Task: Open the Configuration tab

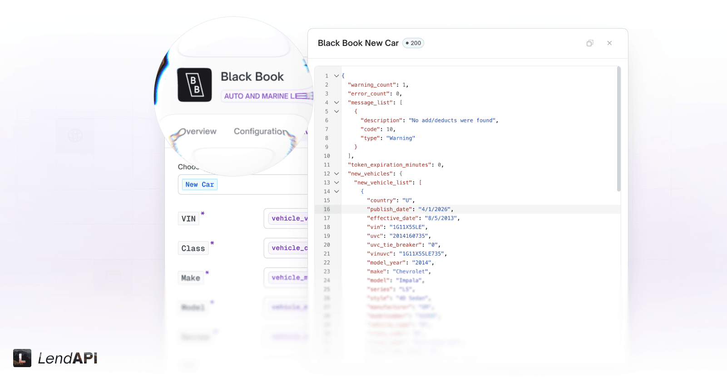Action: pyautogui.click(x=261, y=132)
